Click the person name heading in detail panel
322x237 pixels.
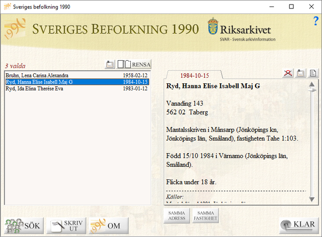(213, 86)
